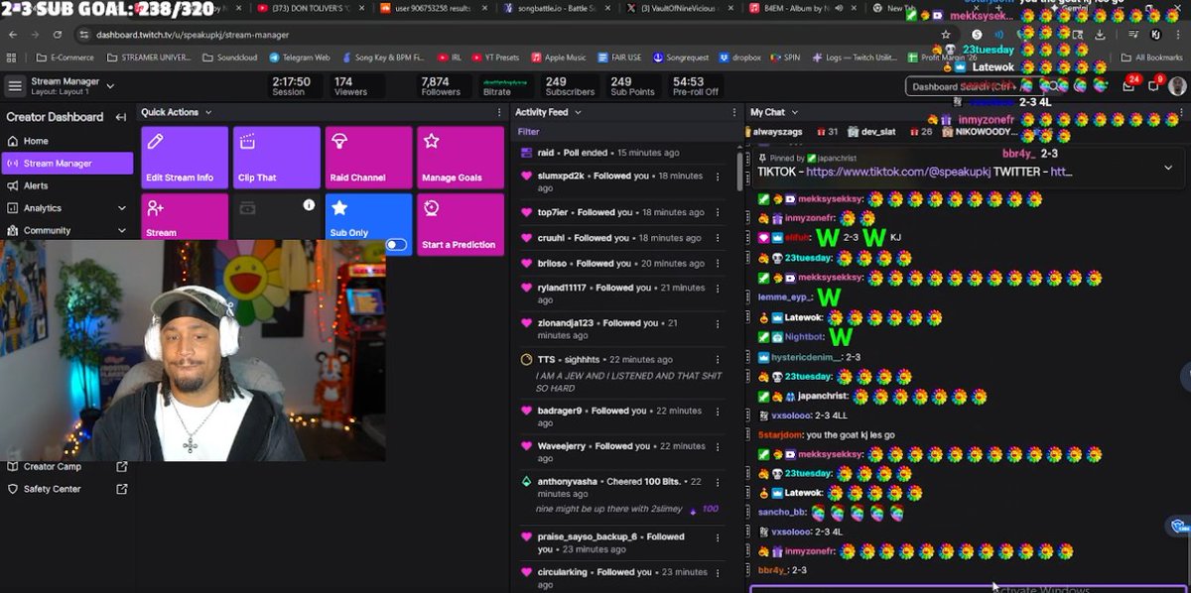Click the Filter link in Activity Feed

point(528,132)
